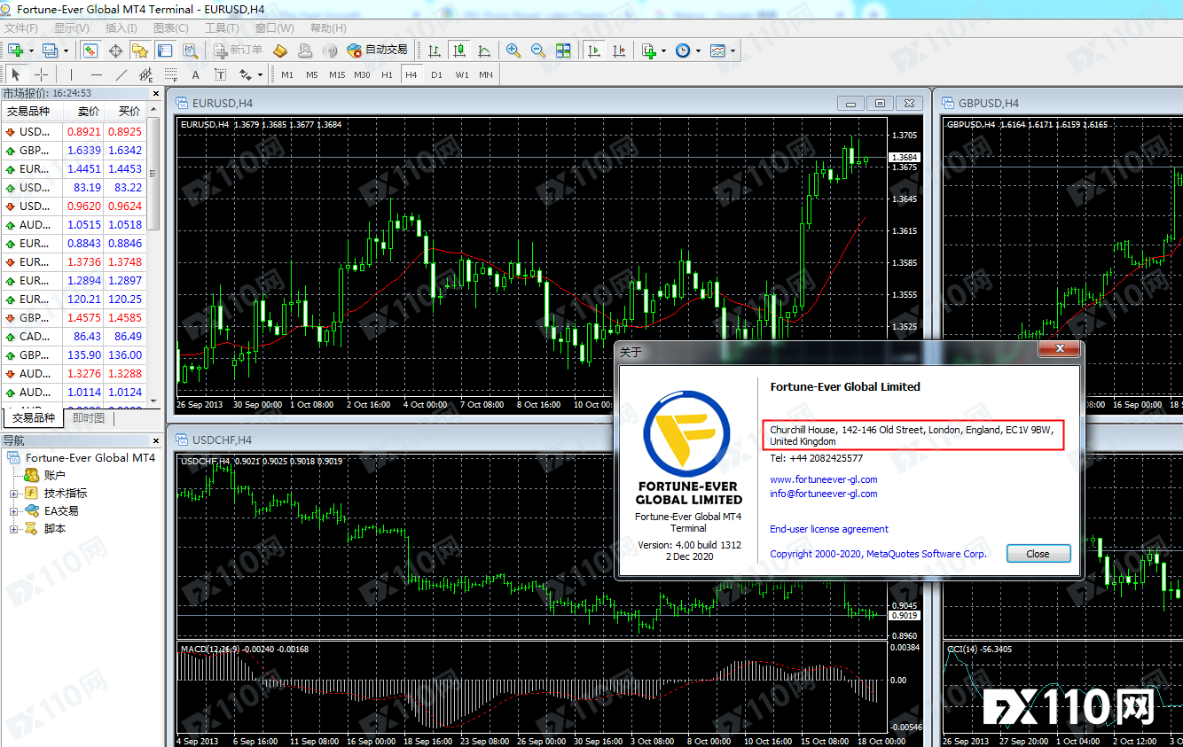Launch MetaEditor from the yellow book icon
The width and height of the screenshot is (1183, 747).
[x=280, y=51]
